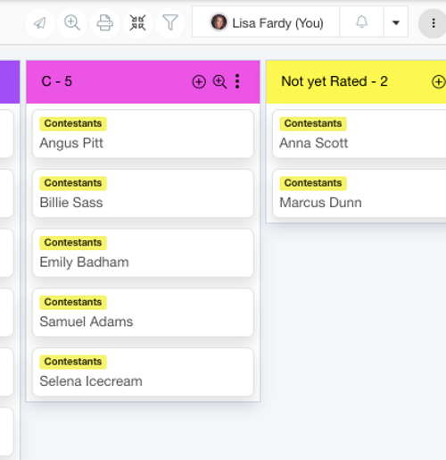
Task: Click the Contestants tag on the Selena Icecream card
Action: tap(73, 362)
